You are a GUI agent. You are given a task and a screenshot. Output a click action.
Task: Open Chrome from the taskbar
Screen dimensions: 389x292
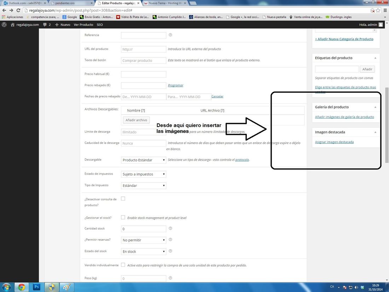[x=22, y=287]
